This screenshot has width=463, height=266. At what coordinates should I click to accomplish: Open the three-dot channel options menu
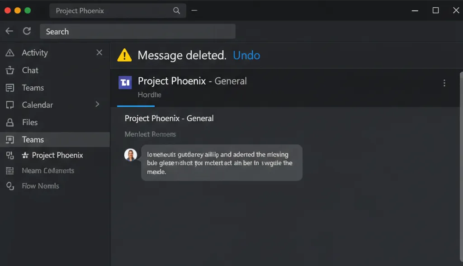click(x=444, y=83)
